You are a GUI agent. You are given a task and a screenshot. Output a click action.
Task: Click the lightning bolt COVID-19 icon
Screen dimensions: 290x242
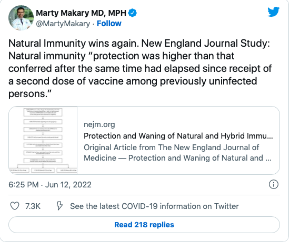(59, 206)
